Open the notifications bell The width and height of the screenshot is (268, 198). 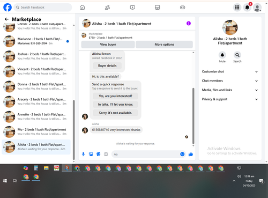coord(247,8)
